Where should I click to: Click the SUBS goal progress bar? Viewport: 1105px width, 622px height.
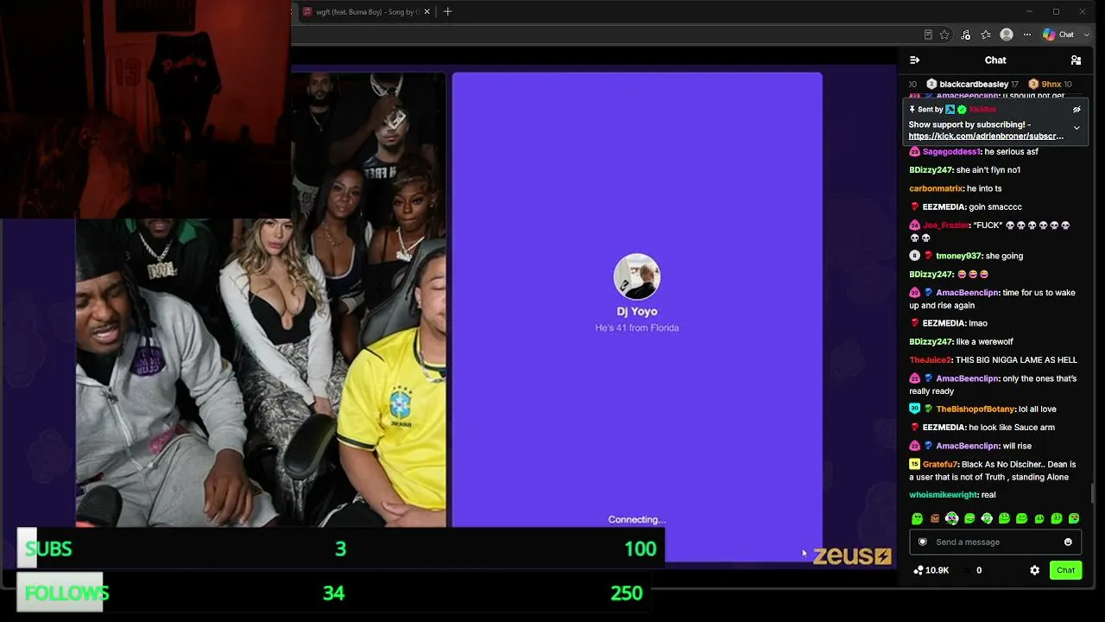point(341,549)
